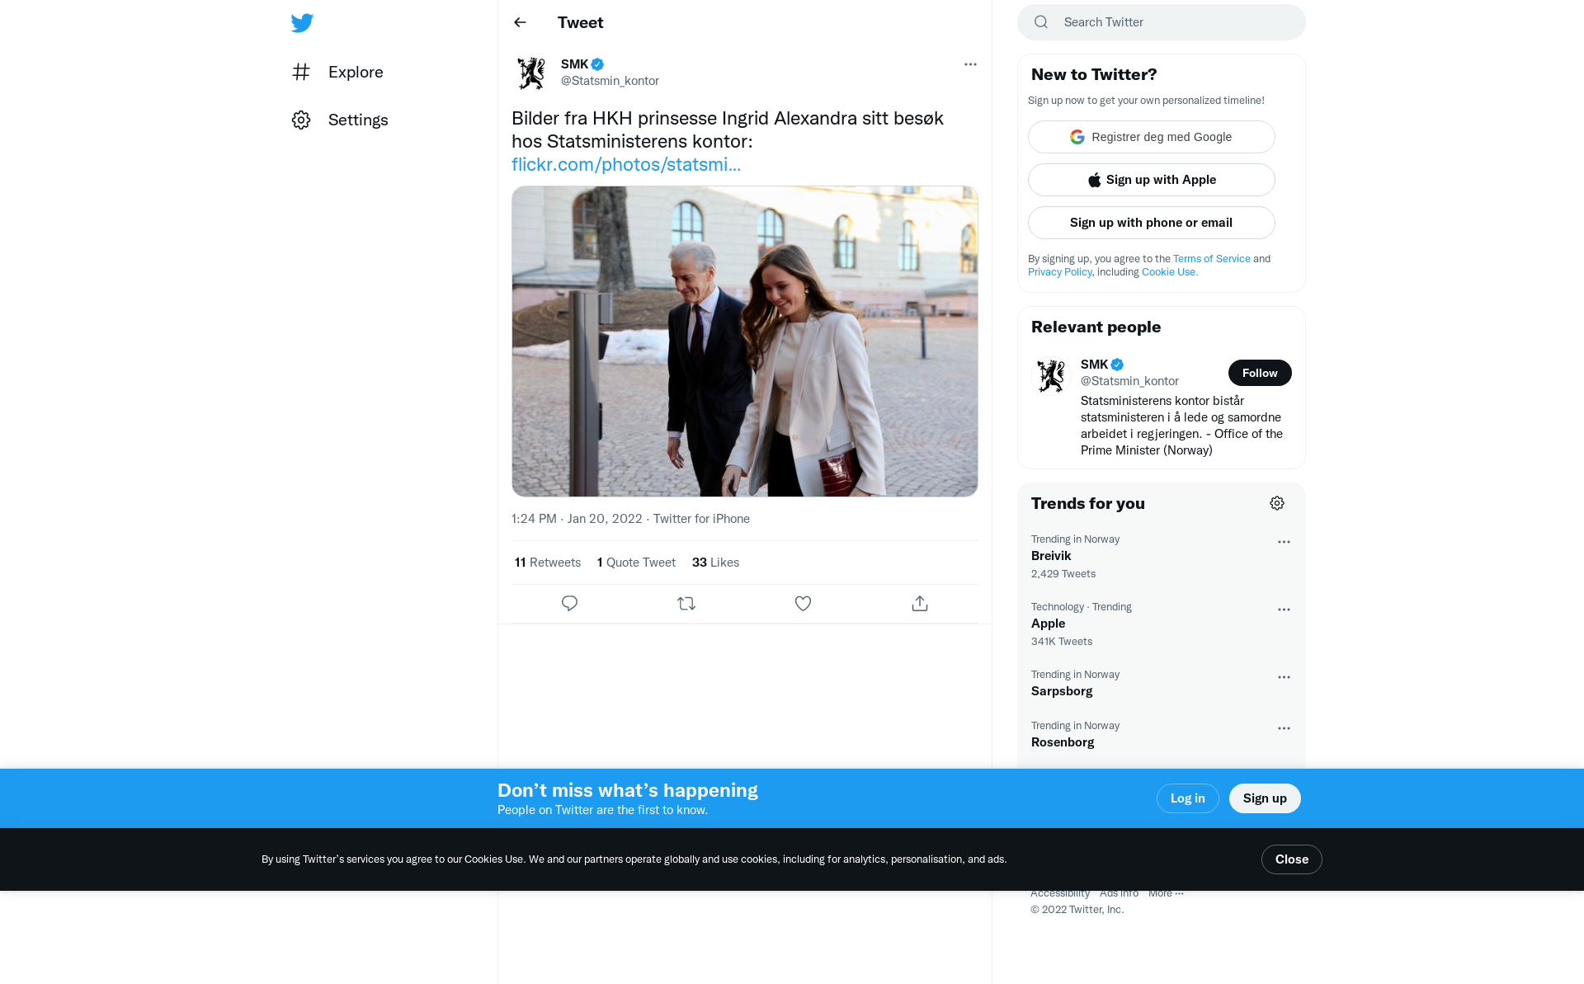Click the Search Twitter field
This screenshot has width=1584, height=984.
click(x=1162, y=22)
